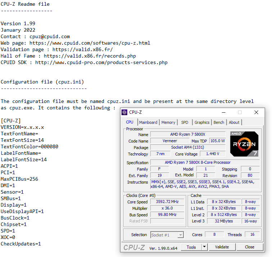Click the Close button in CPU-Z
Viewport: 279px width, 257px height.
[x=250, y=247]
